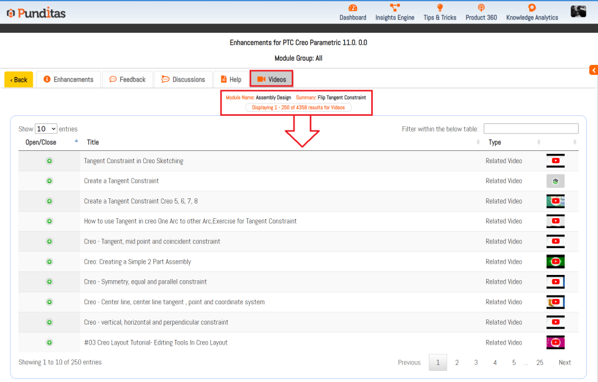Open the Dashboard gauge icon
The width and height of the screenshot is (598, 382).
click(352, 8)
